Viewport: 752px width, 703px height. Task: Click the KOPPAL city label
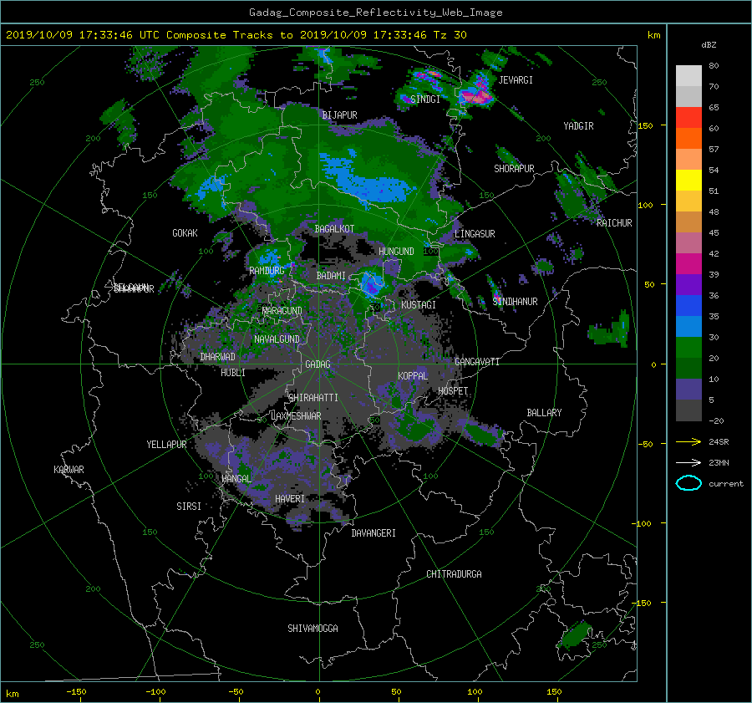(413, 376)
